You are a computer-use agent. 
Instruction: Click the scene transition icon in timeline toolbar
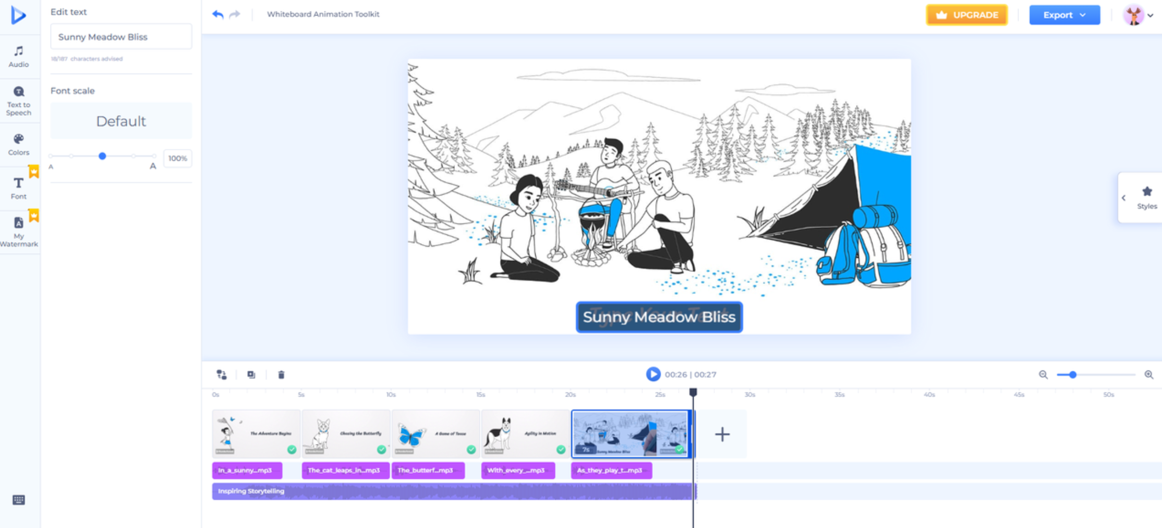[222, 375]
